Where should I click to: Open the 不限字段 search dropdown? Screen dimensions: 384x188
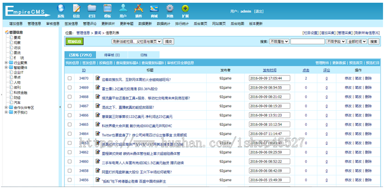336,42
